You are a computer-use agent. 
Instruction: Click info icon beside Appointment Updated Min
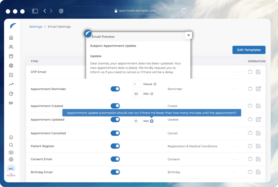152,121
